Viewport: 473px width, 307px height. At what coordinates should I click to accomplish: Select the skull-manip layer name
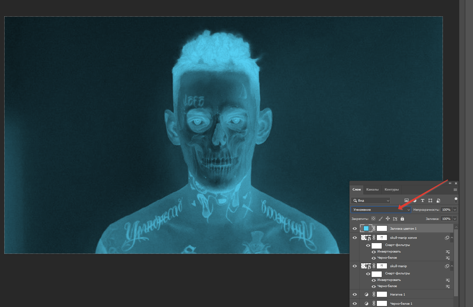coord(398,266)
